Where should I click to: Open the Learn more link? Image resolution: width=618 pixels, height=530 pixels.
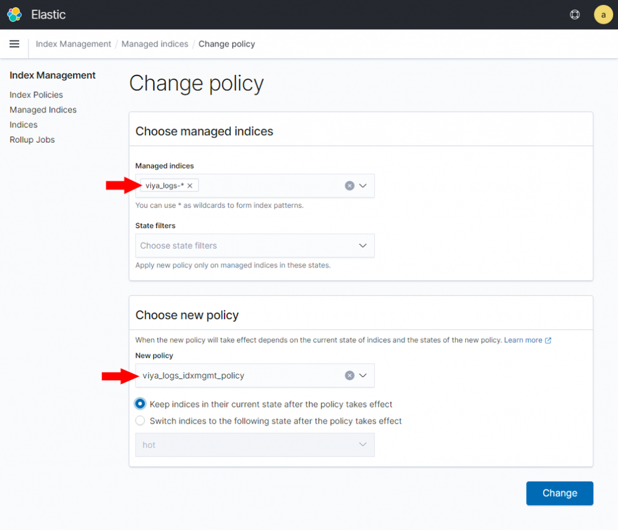click(x=523, y=340)
